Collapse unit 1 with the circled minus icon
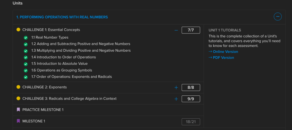The image size is (292, 130). tap(277, 17)
